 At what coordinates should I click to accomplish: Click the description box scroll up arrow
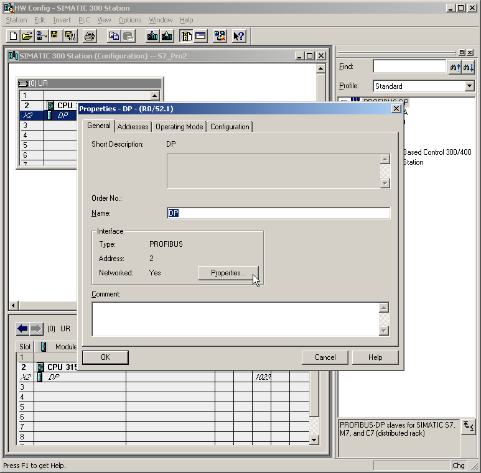385,159
